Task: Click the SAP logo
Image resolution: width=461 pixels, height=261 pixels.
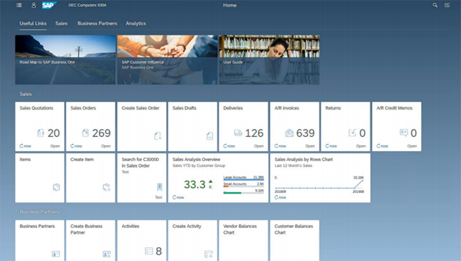Action: (x=49, y=5)
